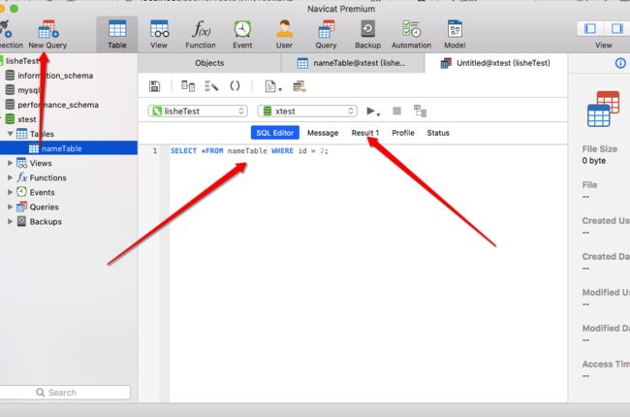Click the explain query icon
Screen dimensions: 630x417
click(x=420, y=111)
